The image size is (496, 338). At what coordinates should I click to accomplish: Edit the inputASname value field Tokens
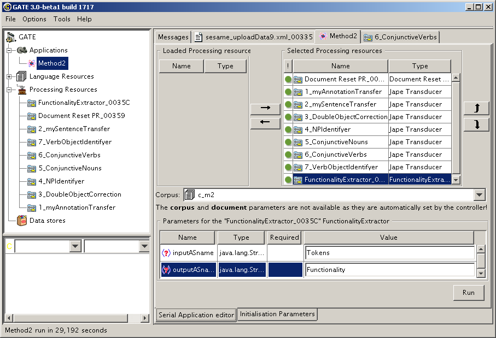point(390,253)
